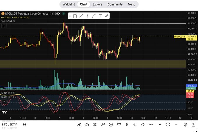Click the 50.00 stochastic scale label
198x133 pixels.
point(190,103)
